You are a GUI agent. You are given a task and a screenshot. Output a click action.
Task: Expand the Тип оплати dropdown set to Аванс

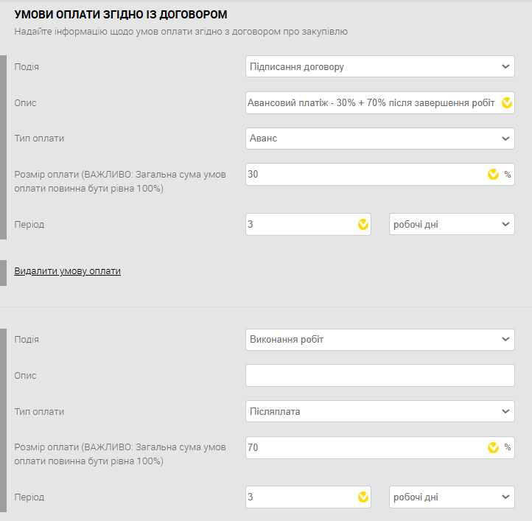tap(379, 139)
